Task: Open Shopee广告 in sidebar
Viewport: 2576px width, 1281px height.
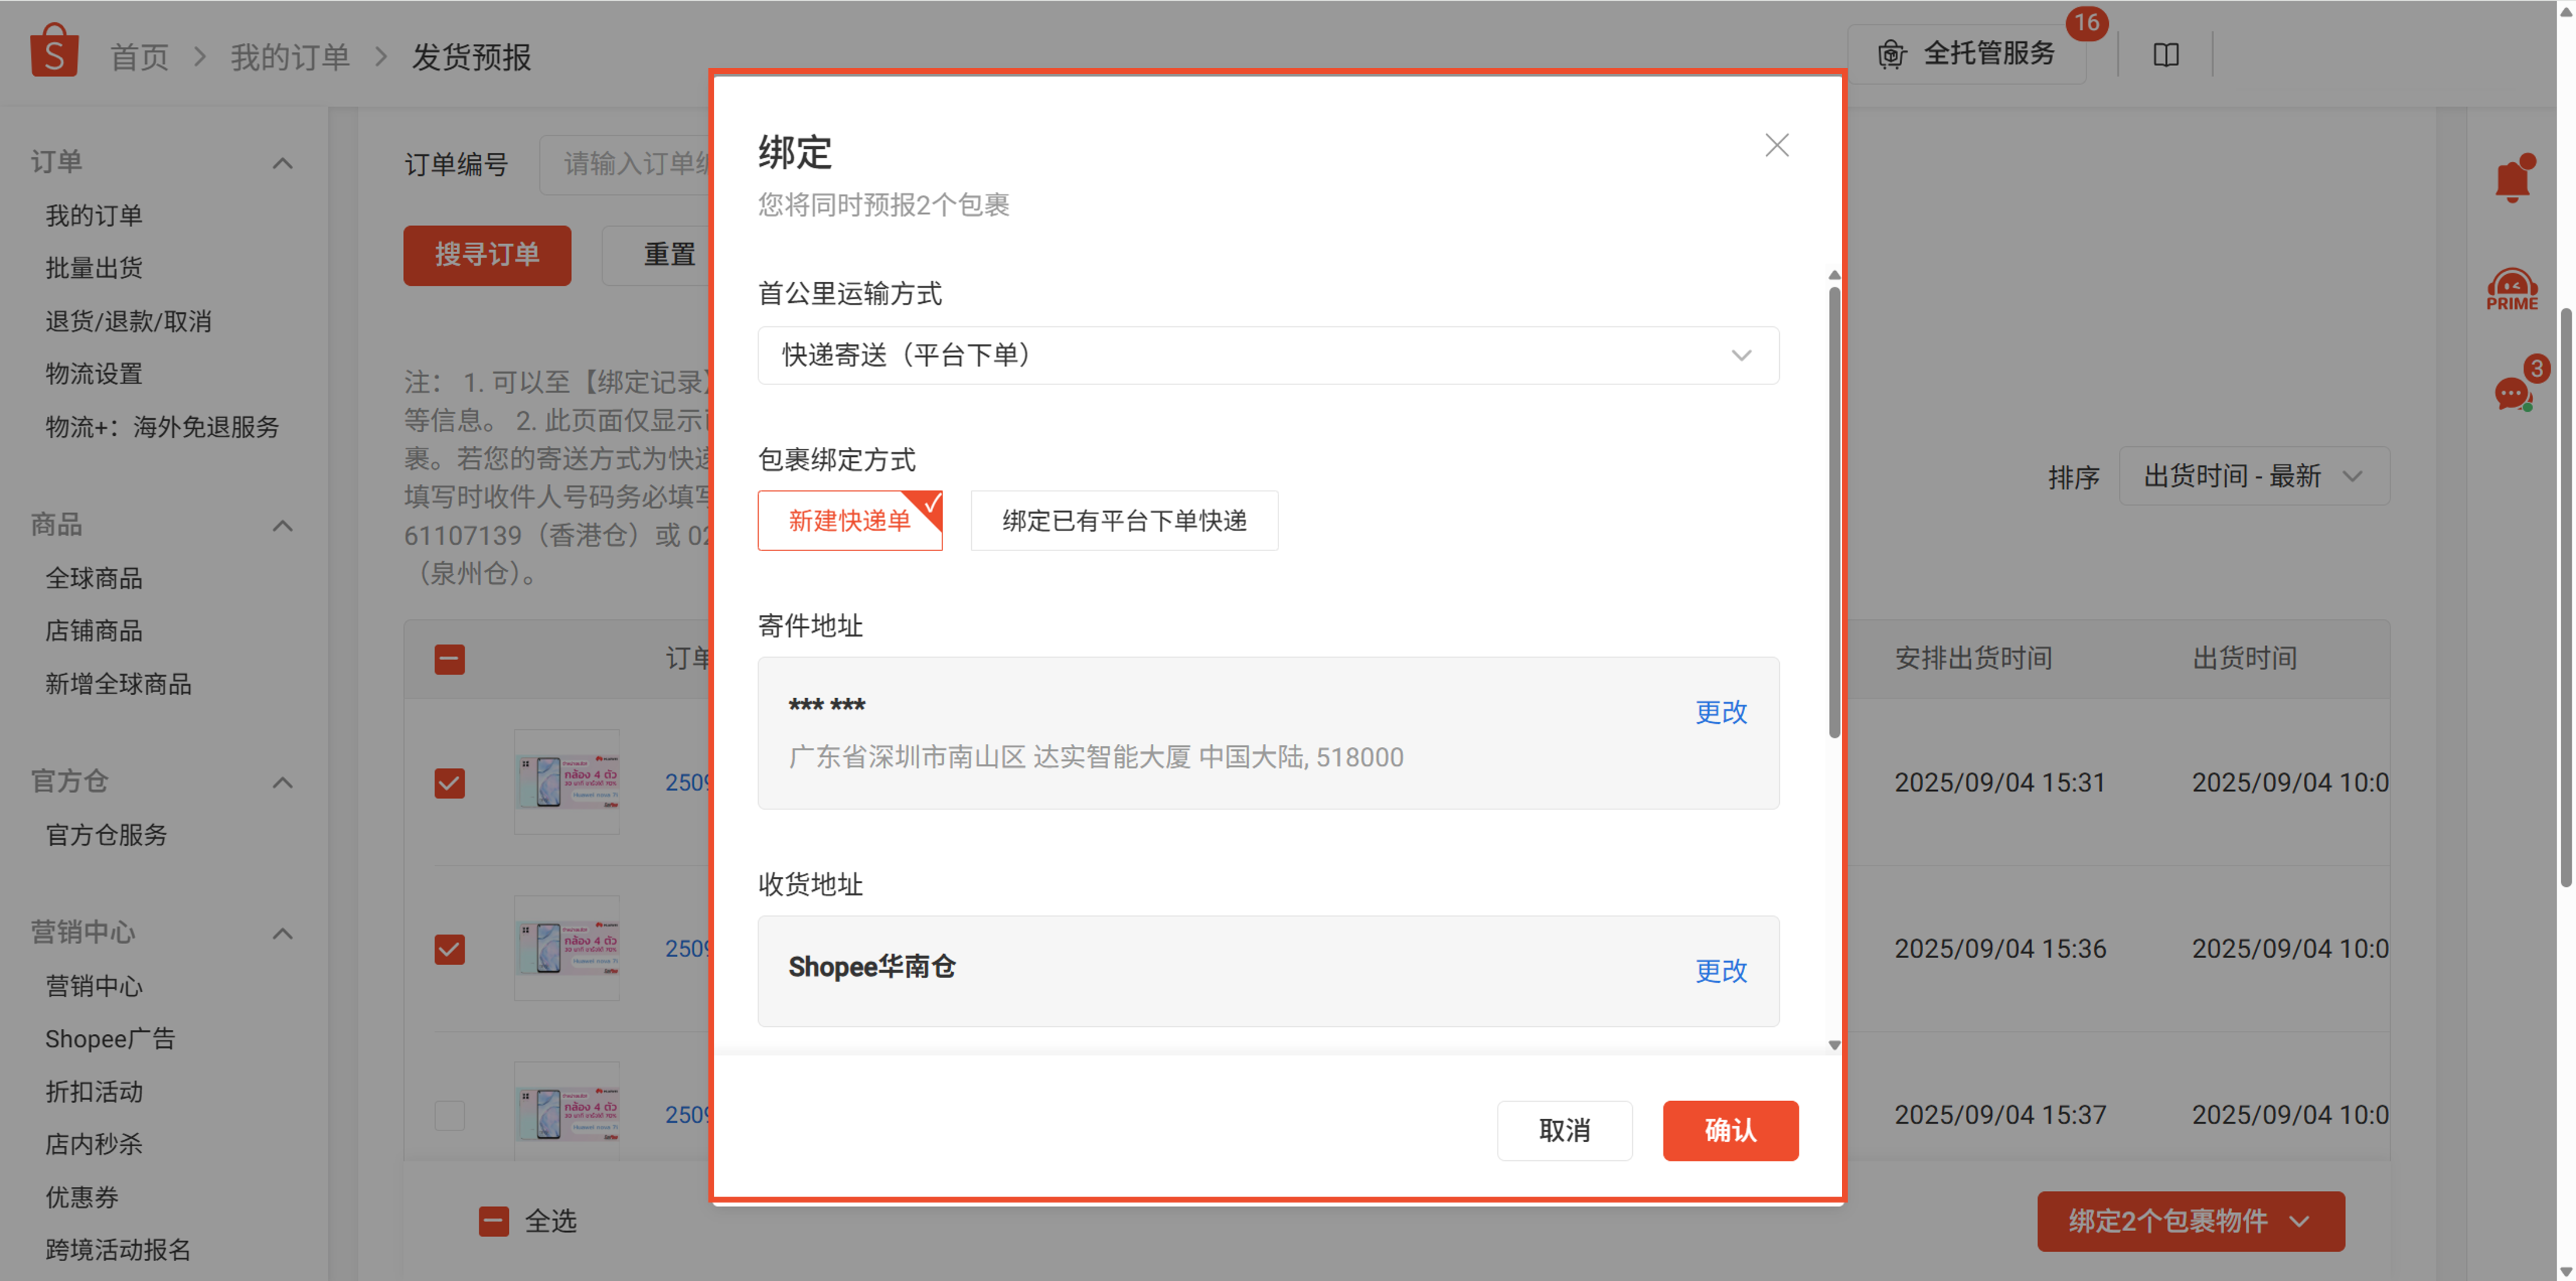Action: [x=110, y=1039]
